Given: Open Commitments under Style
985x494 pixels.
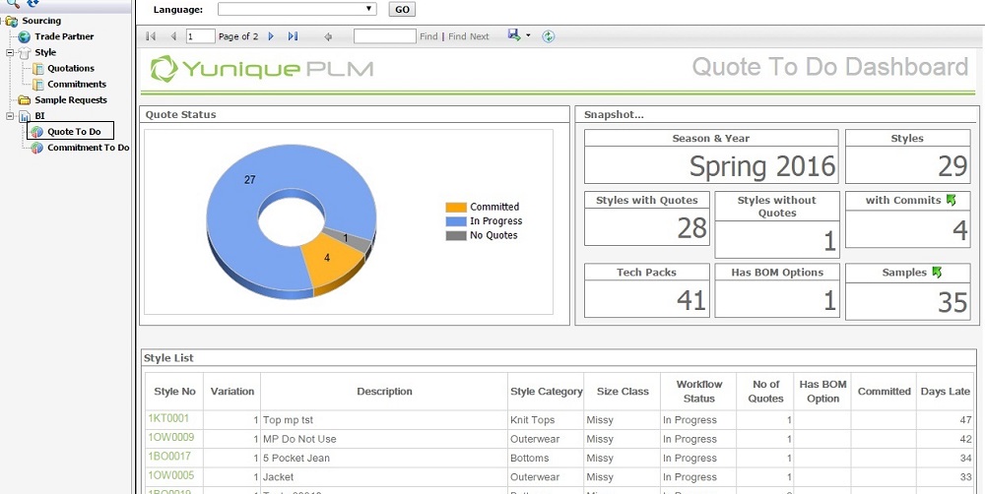Looking at the screenshot, I should [77, 84].
